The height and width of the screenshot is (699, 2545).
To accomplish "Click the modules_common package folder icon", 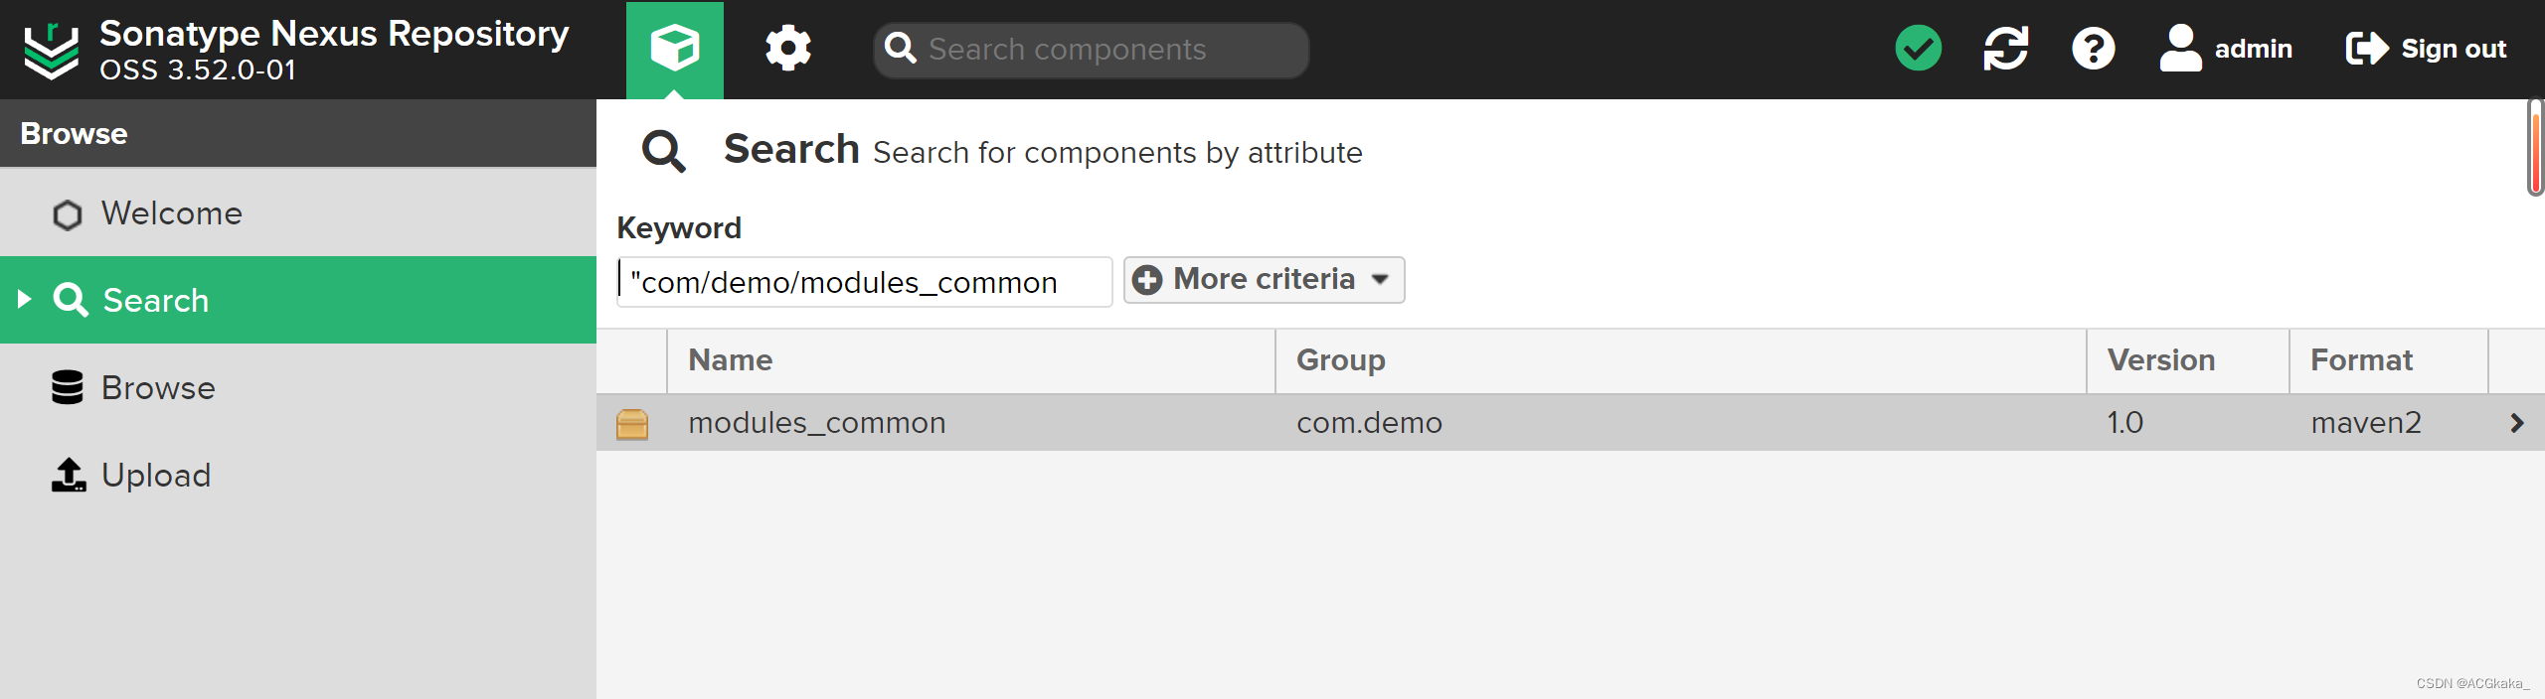I will click(632, 424).
